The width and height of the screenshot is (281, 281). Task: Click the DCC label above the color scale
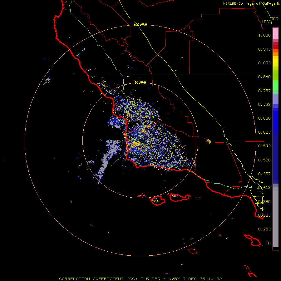(x=274, y=19)
